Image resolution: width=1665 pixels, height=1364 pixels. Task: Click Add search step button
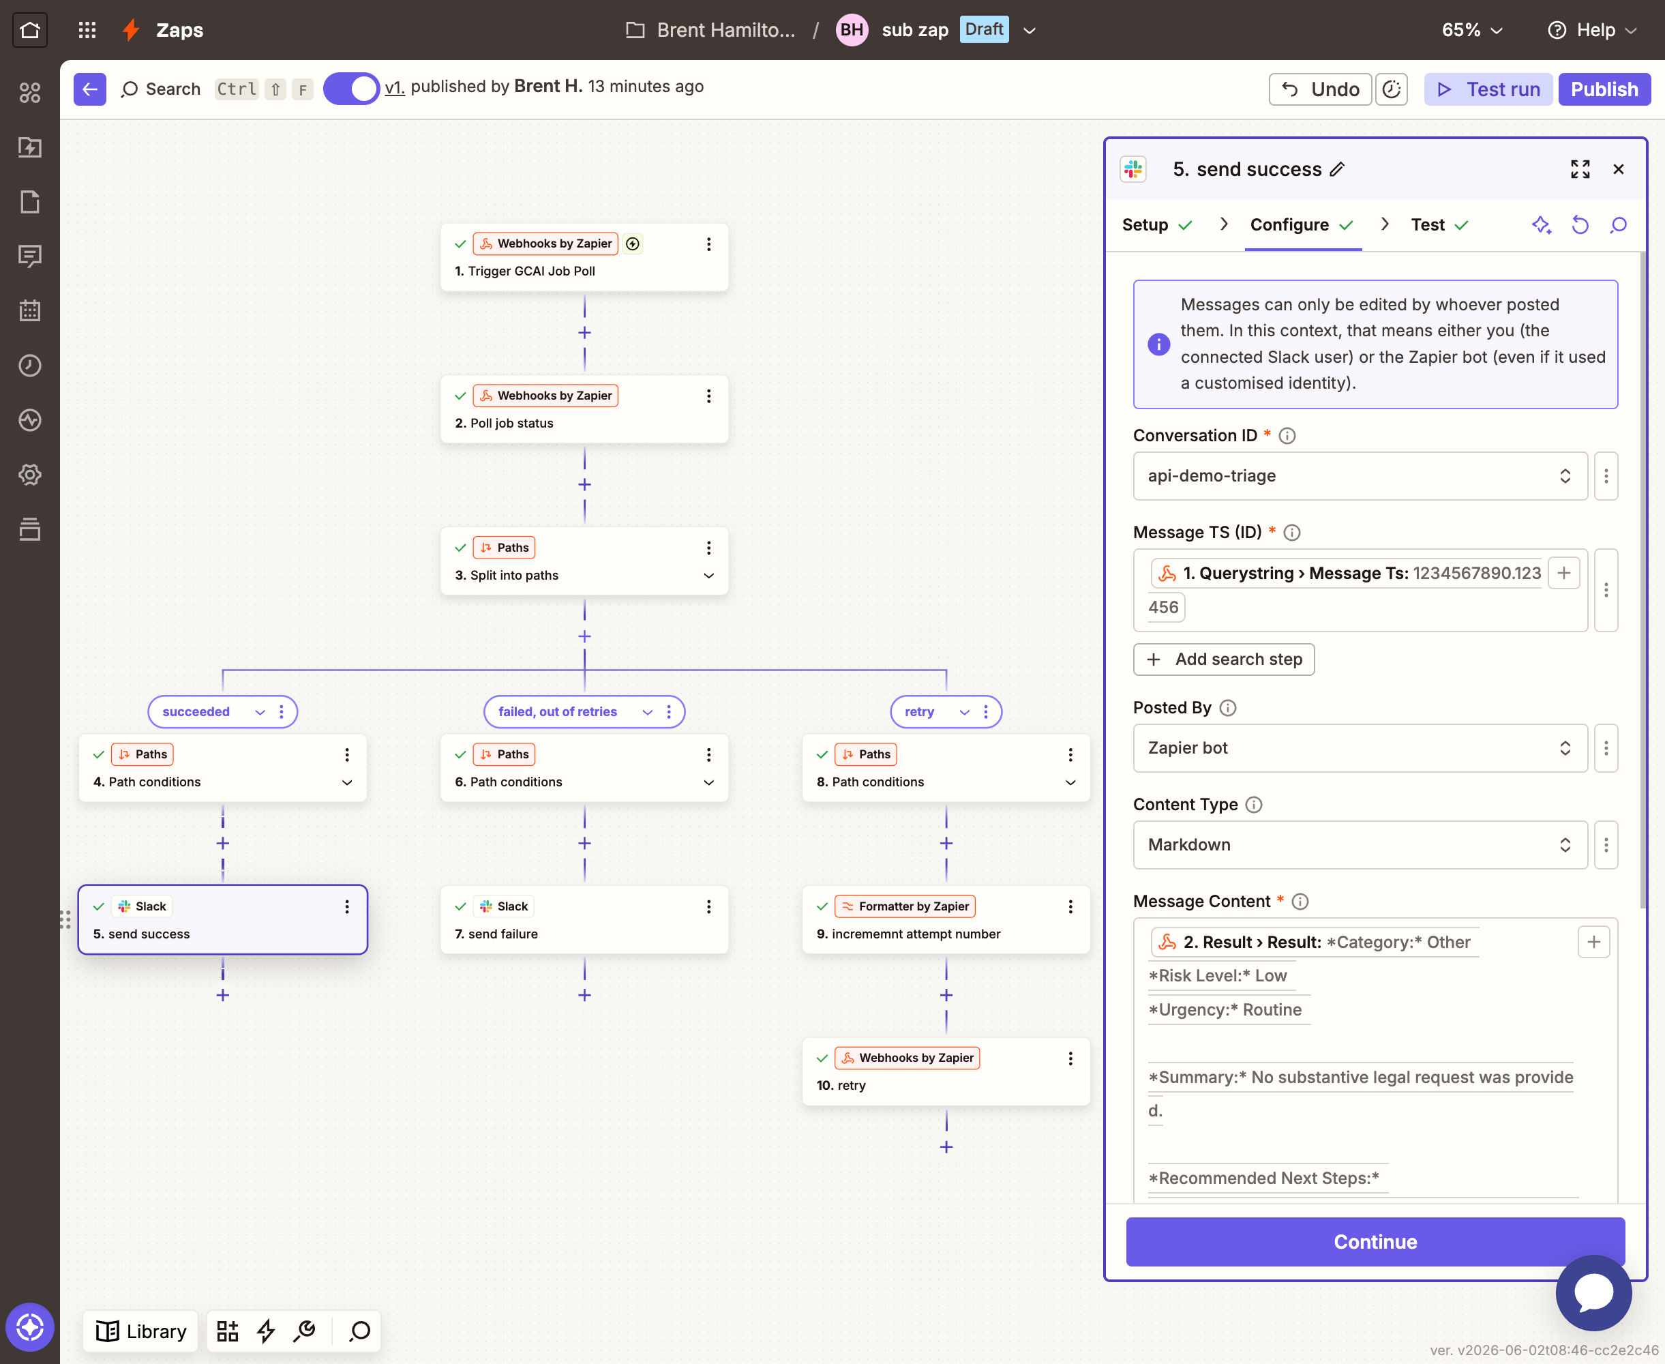tap(1224, 659)
